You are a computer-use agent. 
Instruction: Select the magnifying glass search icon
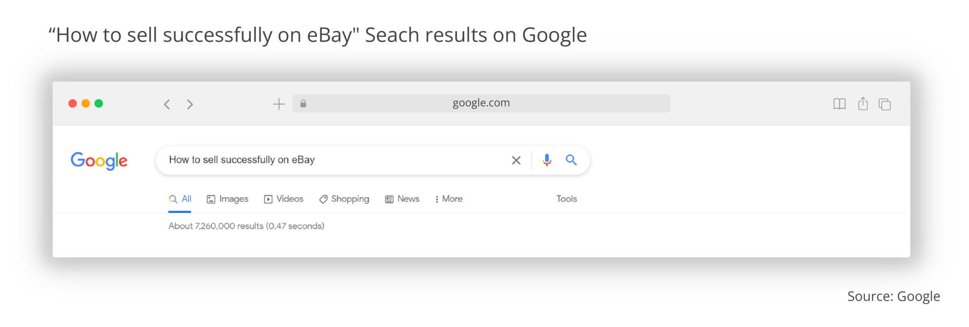572,160
